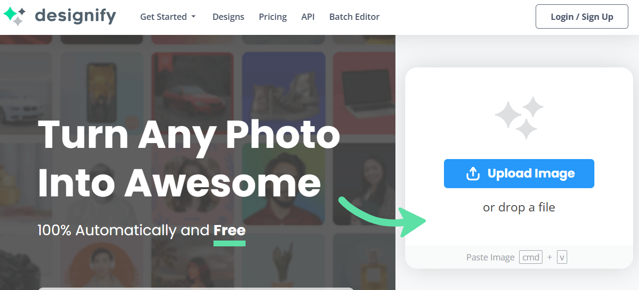The height and width of the screenshot is (290, 639).
Task: Click the gray sparkles icon in upload card
Action: 519,118
